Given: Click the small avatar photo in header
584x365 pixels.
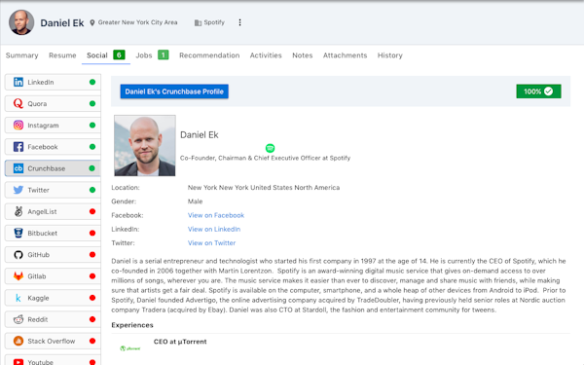Looking at the screenshot, I should point(21,22).
